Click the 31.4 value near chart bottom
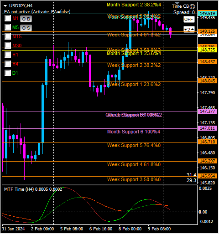Screen dimensions: 219x234 click(x=191, y=175)
